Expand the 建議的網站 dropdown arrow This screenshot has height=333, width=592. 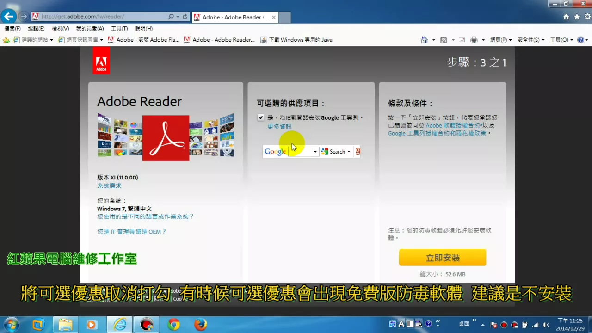(x=51, y=40)
